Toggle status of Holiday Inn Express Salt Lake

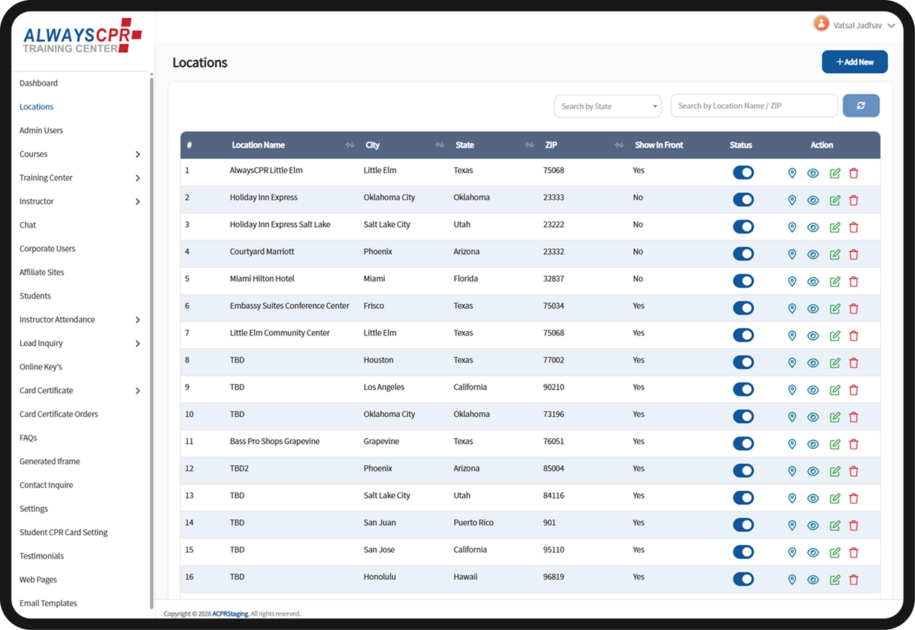743,227
